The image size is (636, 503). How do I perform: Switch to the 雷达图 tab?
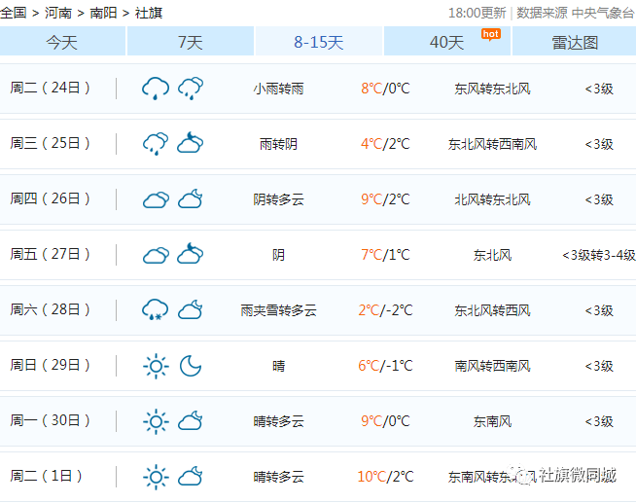pyautogui.click(x=575, y=42)
